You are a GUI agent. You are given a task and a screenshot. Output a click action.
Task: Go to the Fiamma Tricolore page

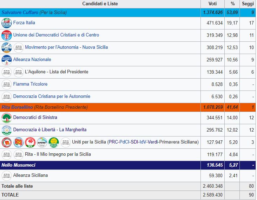click(30, 84)
